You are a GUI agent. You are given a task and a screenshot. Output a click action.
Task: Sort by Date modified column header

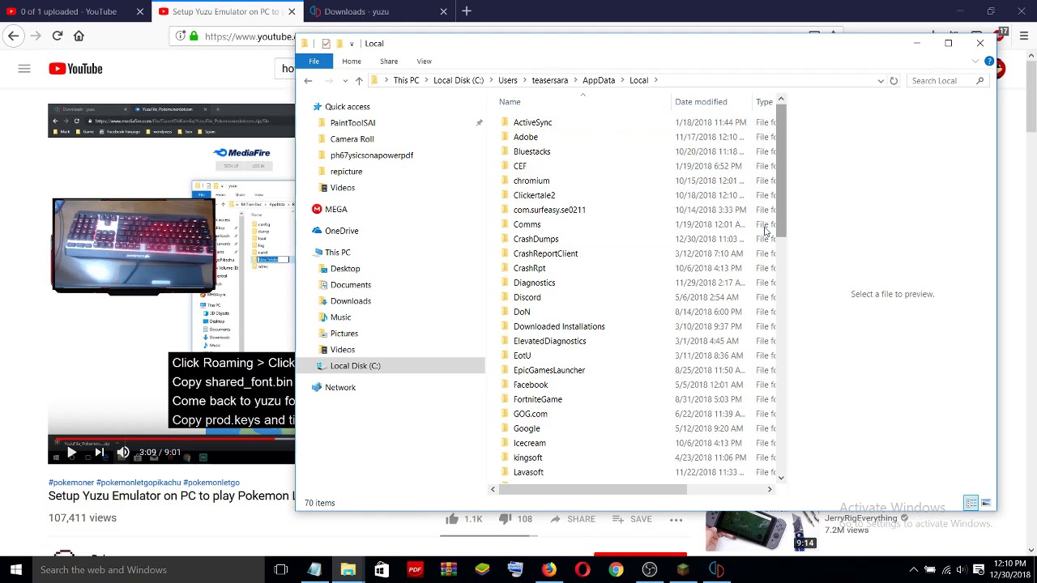tap(701, 102)
